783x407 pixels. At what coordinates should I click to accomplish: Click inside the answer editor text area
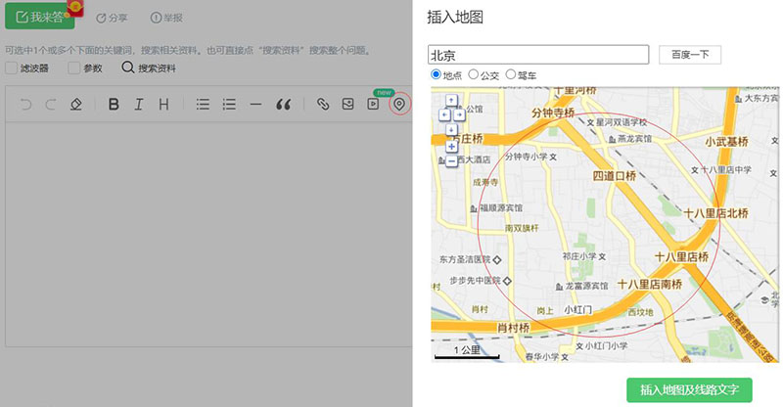(208, 234)
